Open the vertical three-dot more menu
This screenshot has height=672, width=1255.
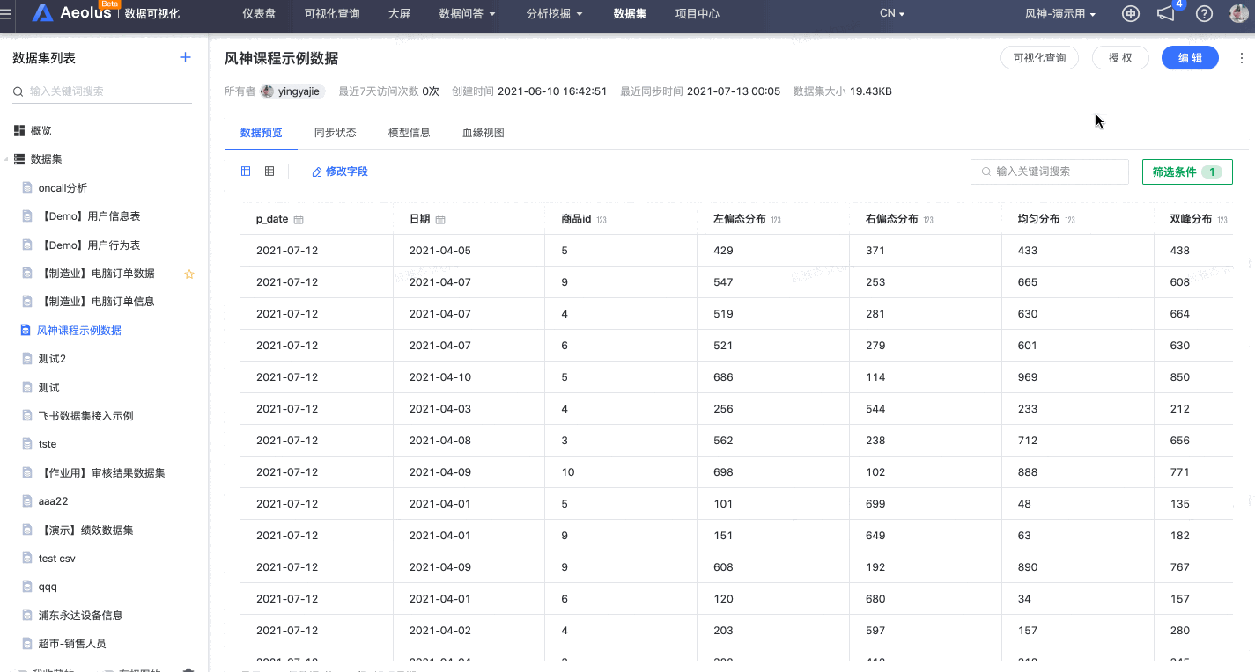pyautogui.click(x=1242, y=58)
